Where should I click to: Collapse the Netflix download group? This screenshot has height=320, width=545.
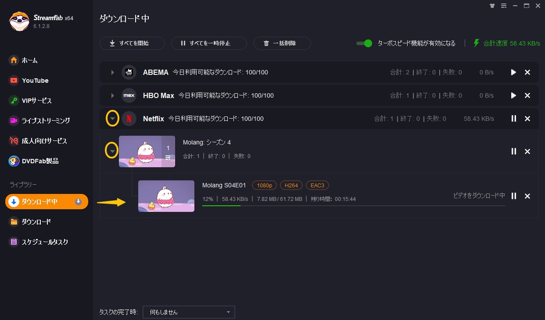113,119
